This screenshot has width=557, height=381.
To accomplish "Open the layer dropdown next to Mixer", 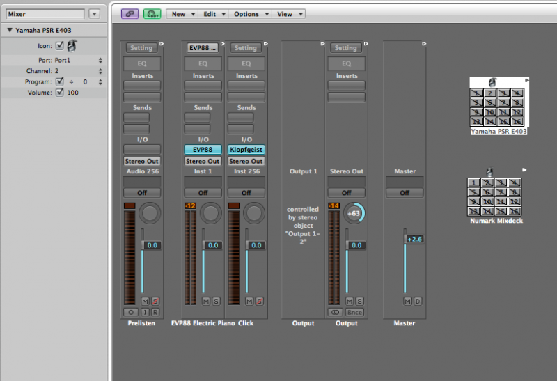I will pyautogui.click(x=94, y=14).
